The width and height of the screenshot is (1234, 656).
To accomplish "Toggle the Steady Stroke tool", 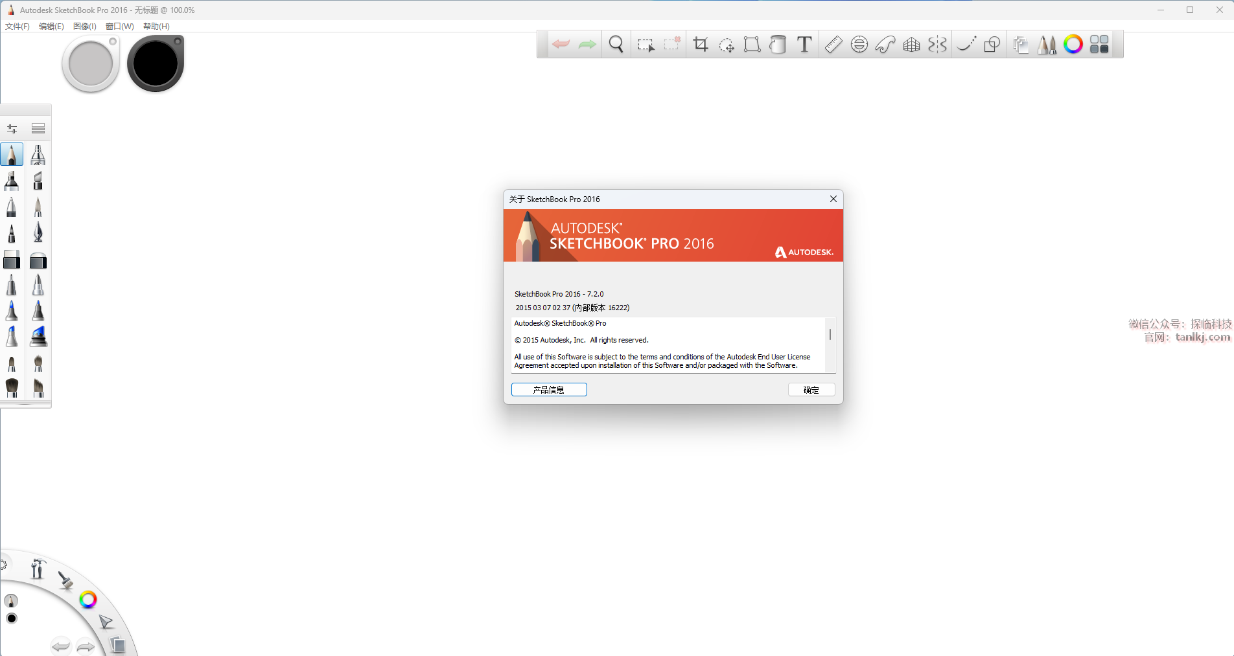I will point(966,44).
